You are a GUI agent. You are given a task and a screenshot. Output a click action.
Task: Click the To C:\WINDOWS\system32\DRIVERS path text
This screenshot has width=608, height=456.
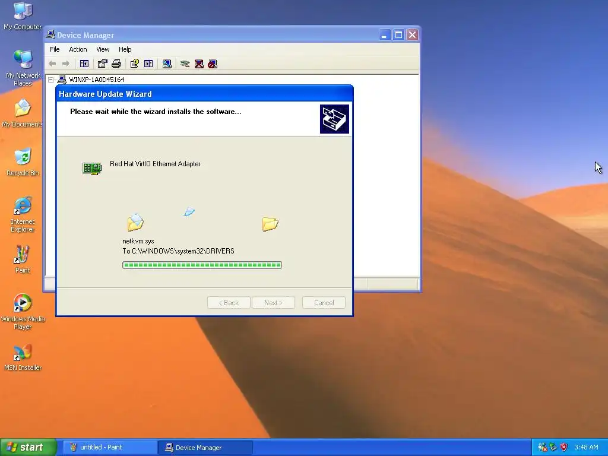tap(178, 251)
